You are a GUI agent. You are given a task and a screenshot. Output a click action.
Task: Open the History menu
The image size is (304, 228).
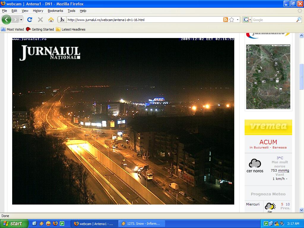coord(38,11)
